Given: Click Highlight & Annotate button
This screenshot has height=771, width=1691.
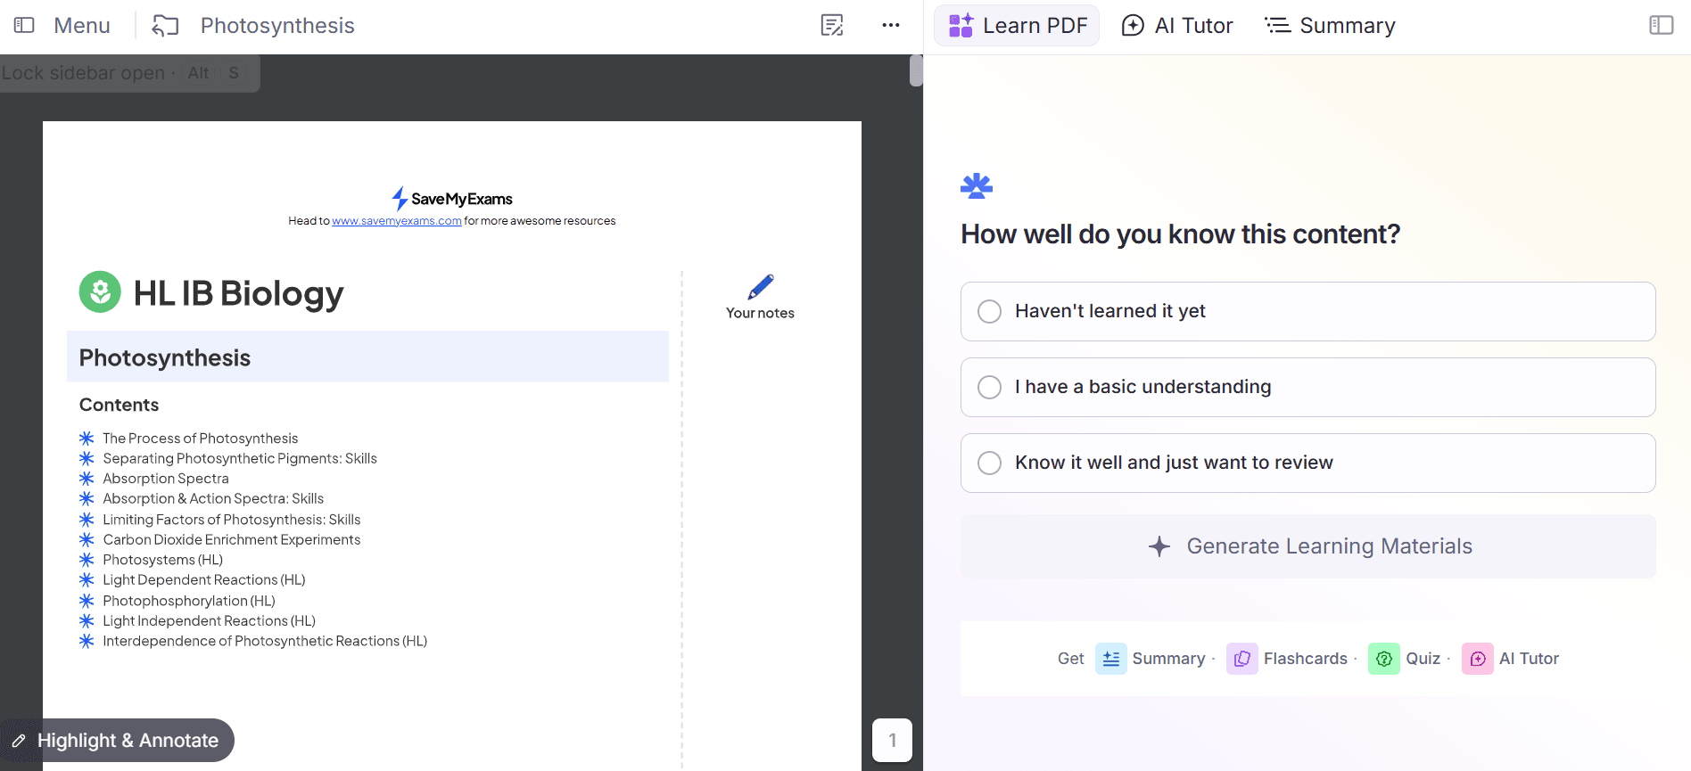Looking at the screenshot, I should (x=117, y=740).
